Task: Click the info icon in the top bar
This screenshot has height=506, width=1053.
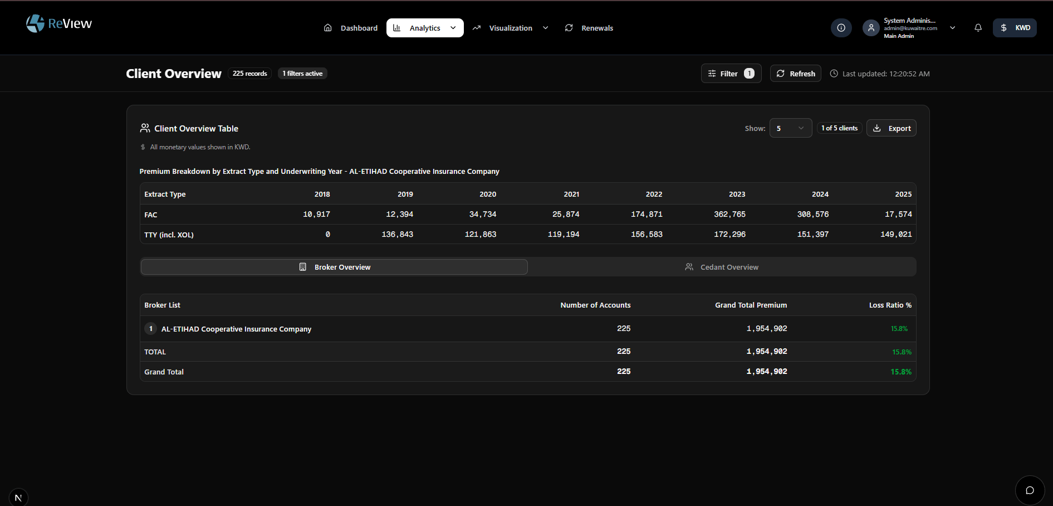Action: click(x=841, y=27)
